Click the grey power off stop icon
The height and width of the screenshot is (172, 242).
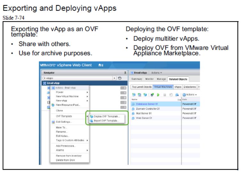(x=165, y=95)
